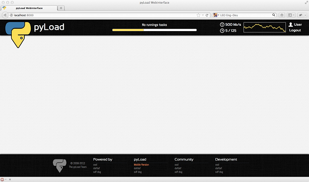Expand the URL history dropdown arrow
Screen dimensions: 309x182
pyautogui.click(x=203, y=15)
